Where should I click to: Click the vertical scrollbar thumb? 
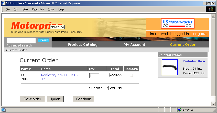(x=213, y=57)
